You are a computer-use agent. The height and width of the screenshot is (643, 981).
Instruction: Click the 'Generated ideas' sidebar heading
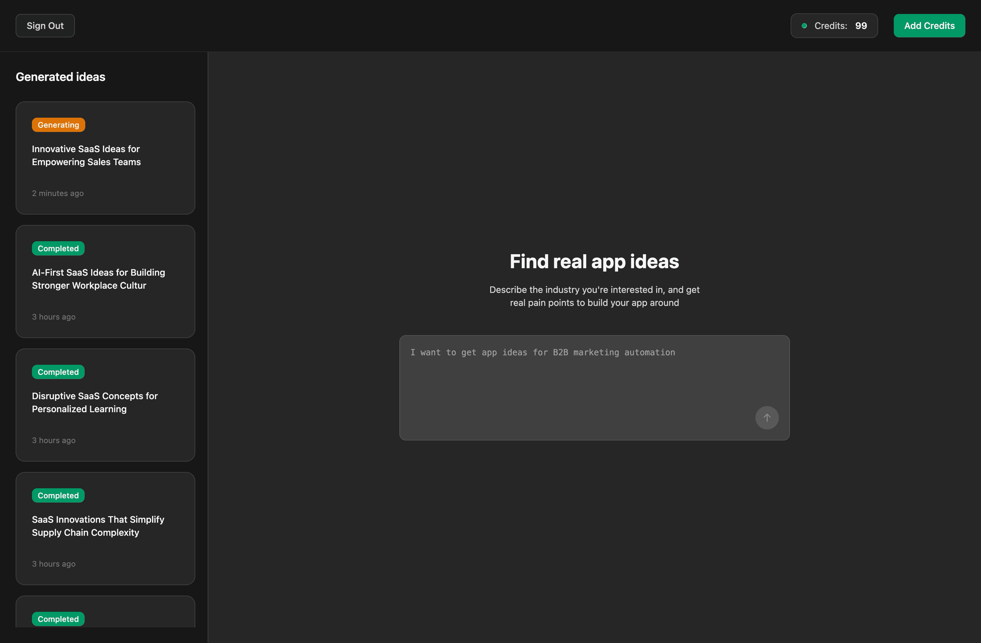tap(61, 77)
